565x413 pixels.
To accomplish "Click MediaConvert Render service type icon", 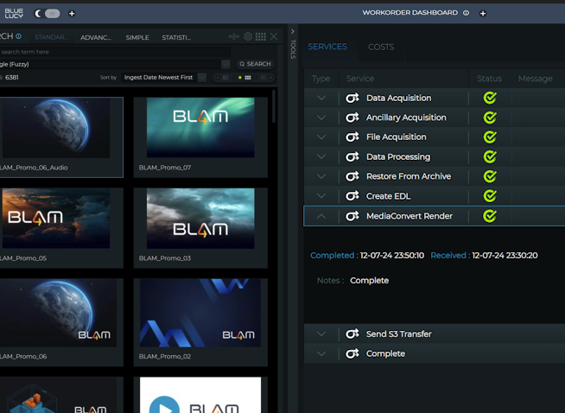I will click(352, 215).
